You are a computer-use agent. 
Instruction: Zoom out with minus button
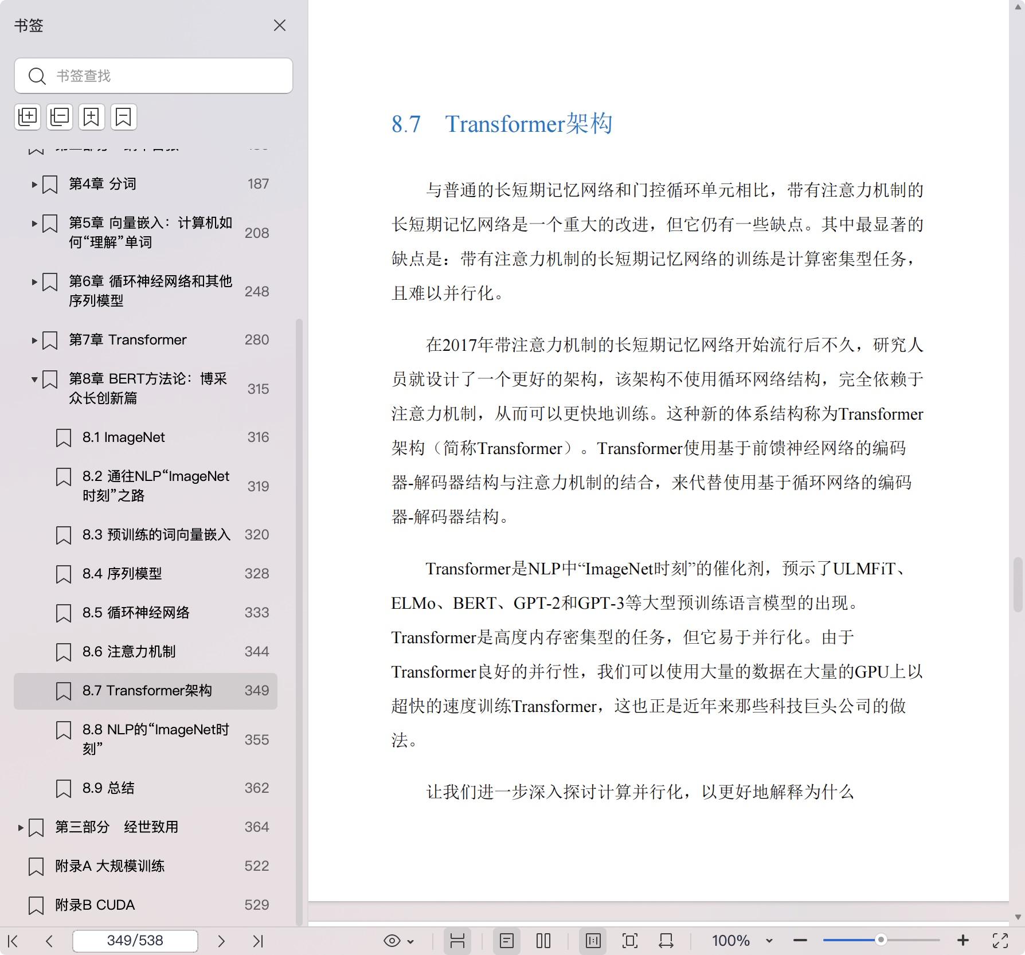[x=800, y=941]
